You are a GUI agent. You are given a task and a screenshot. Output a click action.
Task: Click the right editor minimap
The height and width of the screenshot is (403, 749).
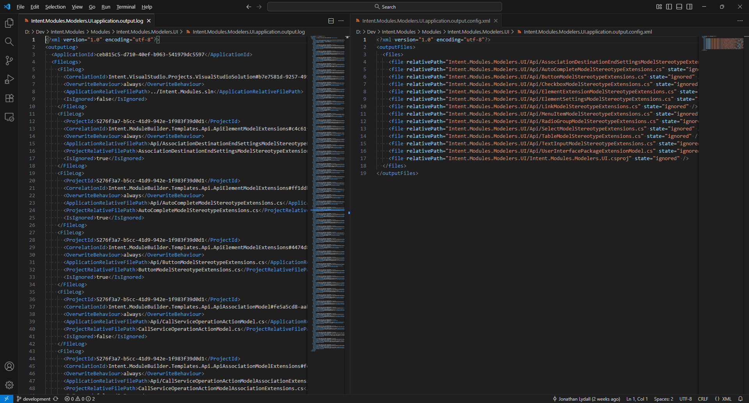pyautogui.click(x=723, y=43)
